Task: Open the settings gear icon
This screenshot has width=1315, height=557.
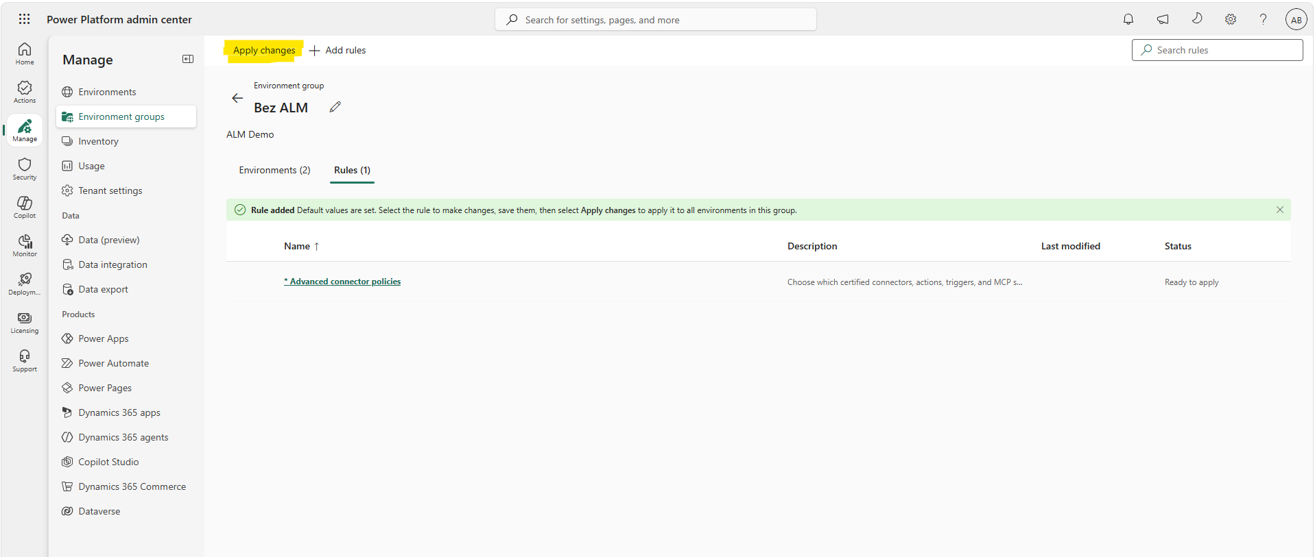Action: (1231, 19)
